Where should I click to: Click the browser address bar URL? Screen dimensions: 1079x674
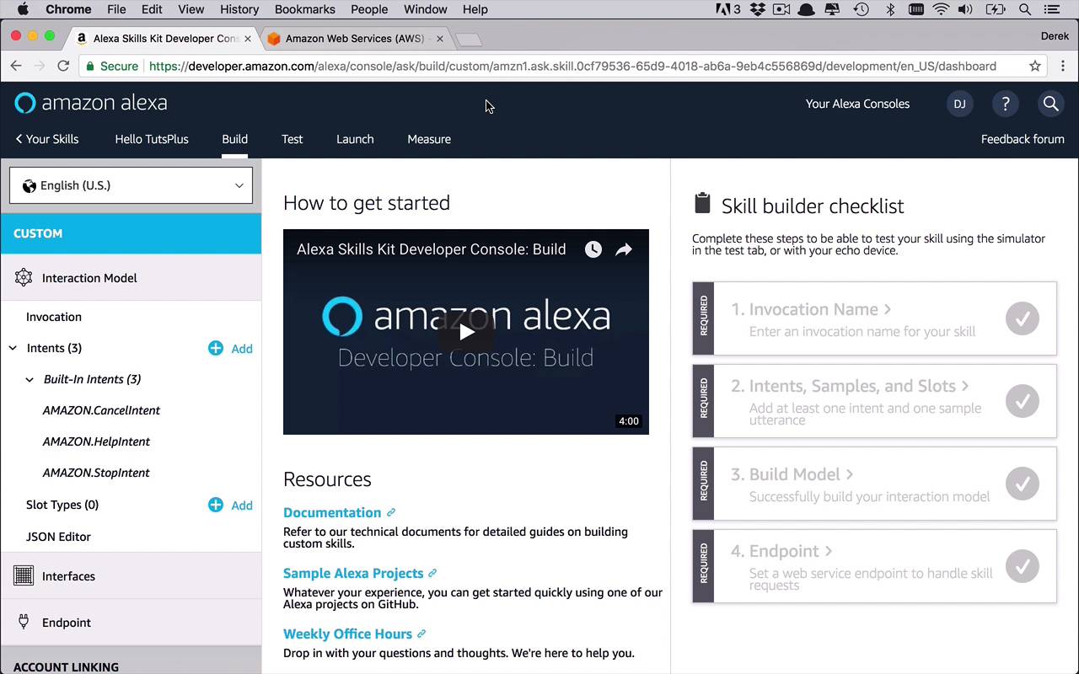pyautogui.click(x=573, y=66)
